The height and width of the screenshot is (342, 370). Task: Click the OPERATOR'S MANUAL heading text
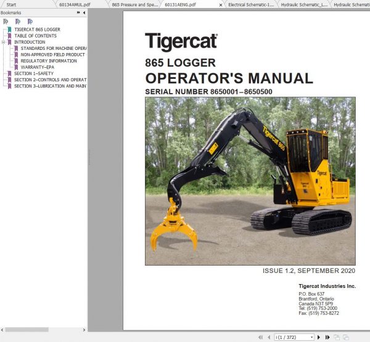pyautogui.click(x=229, y=78)
